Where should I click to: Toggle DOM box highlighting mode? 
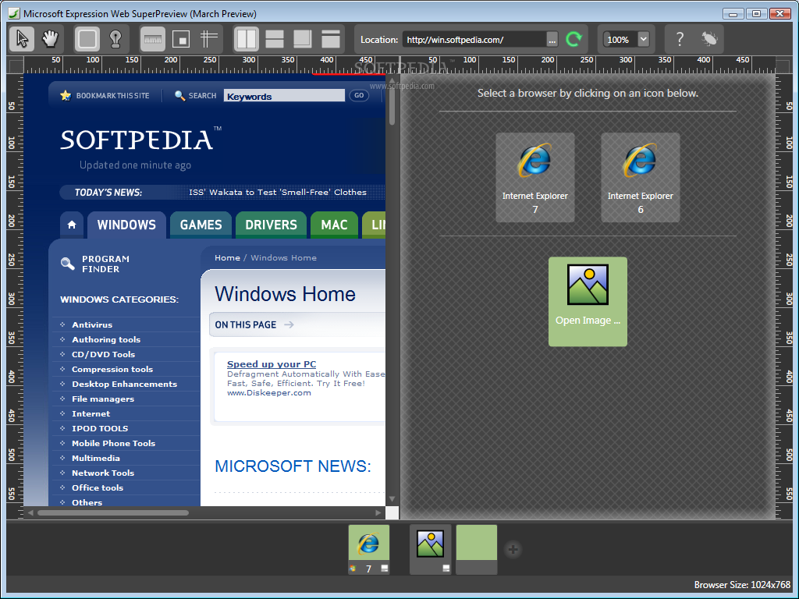pyautogui.click(x=87, y=39)
